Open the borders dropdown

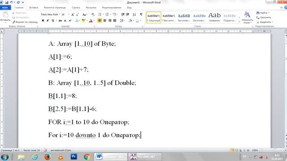click(140, 21)
